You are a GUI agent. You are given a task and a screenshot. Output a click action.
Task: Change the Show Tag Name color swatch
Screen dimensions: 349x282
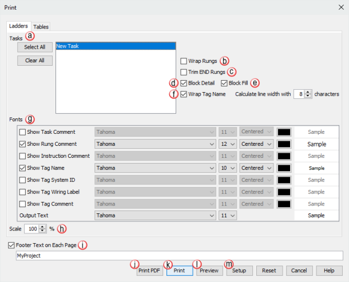click(x=283, y=168)
